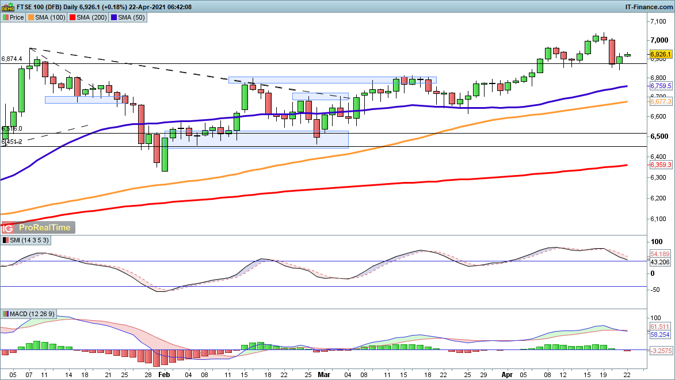
Task: Click the blue SMA (50) swatch
Action: pyautogui.click(x=115, y=18)
